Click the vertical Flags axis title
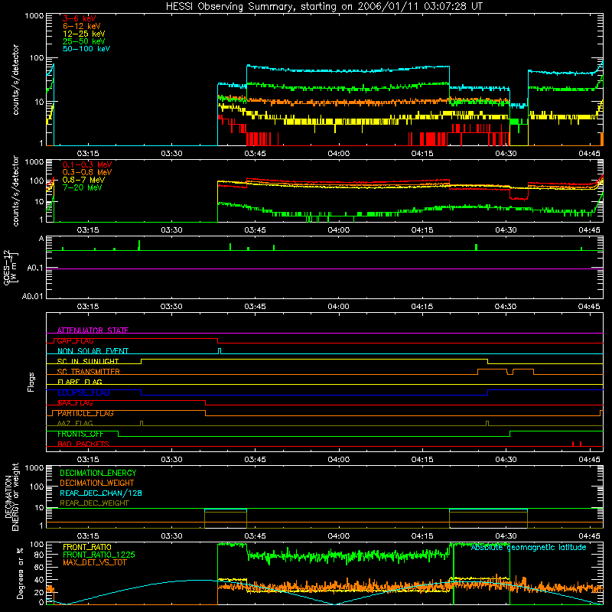This screenshot has height=612, width=612. pyautogui.click(x=31, y=382)
